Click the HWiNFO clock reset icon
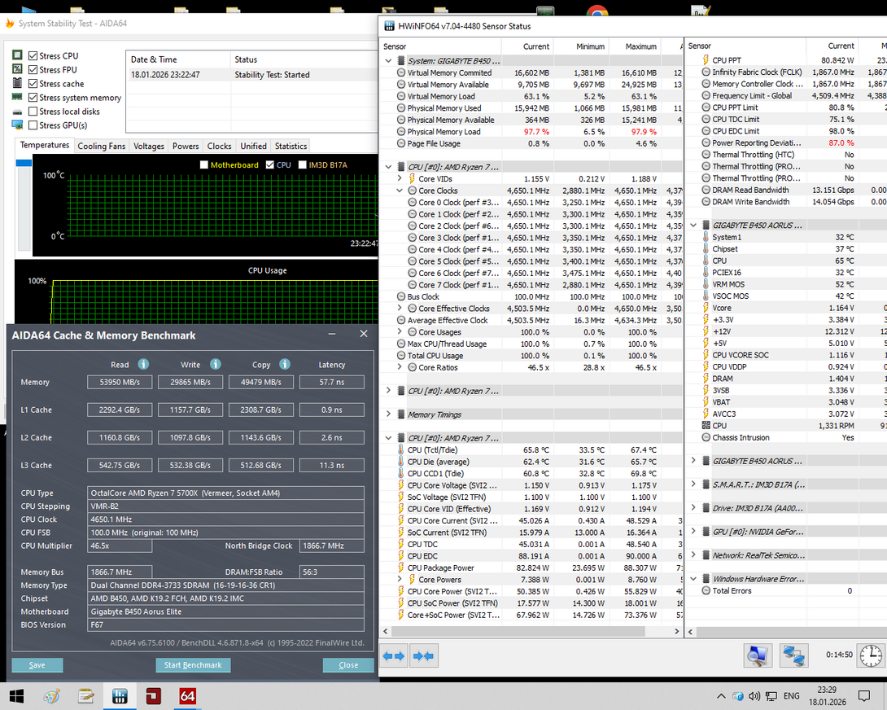887x710 pixels. pyautogui.click(x=870, y=655)
